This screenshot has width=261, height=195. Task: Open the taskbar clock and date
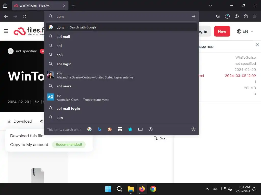243,189
